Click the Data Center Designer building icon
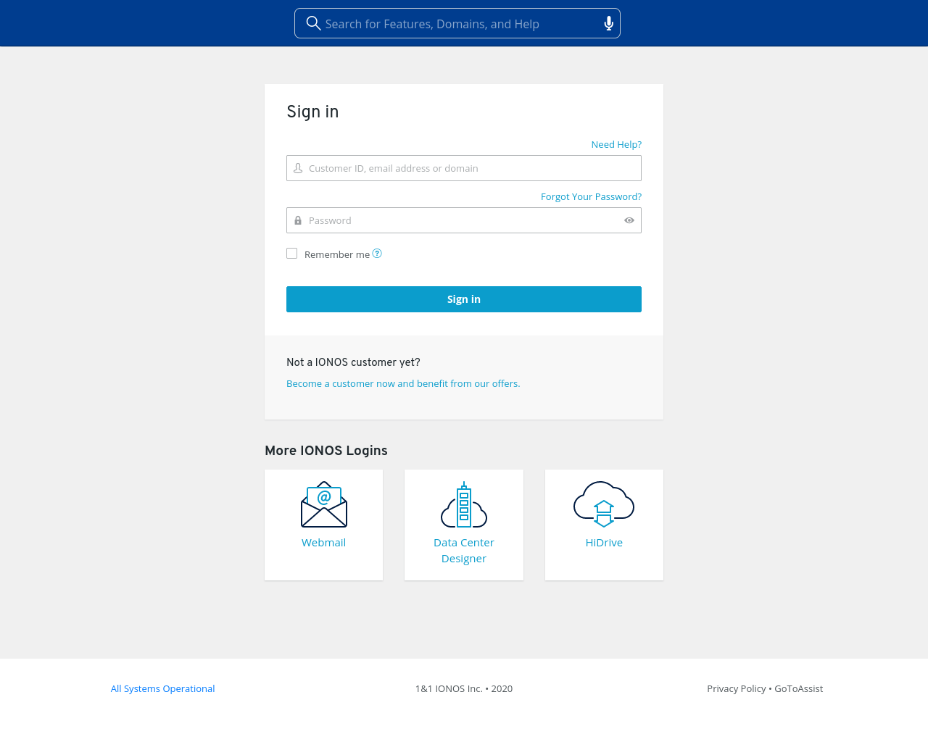The image size is (928, 742). 464,504
